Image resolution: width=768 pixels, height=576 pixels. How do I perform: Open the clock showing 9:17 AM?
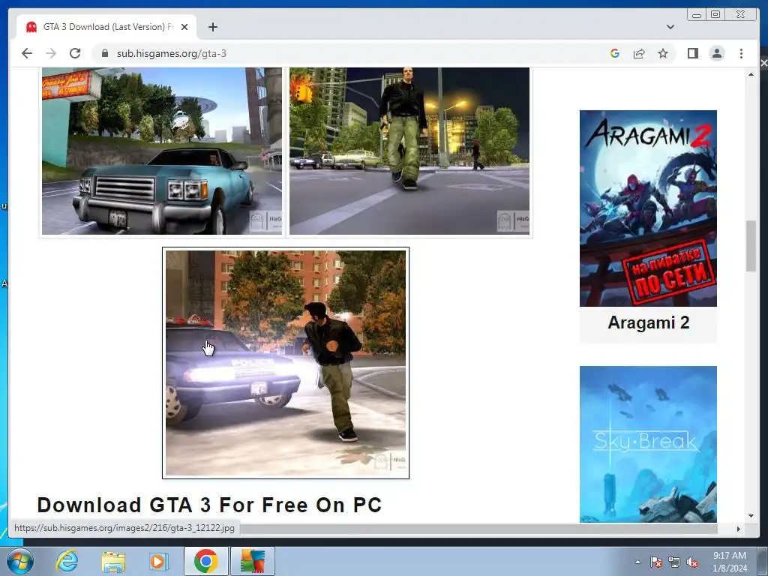tap(730, 561)
